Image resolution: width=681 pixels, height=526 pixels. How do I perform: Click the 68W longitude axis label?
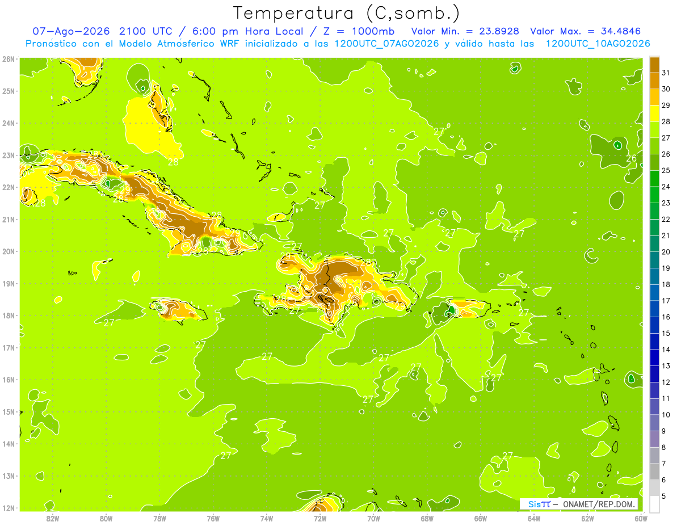(x=427, y=518)
